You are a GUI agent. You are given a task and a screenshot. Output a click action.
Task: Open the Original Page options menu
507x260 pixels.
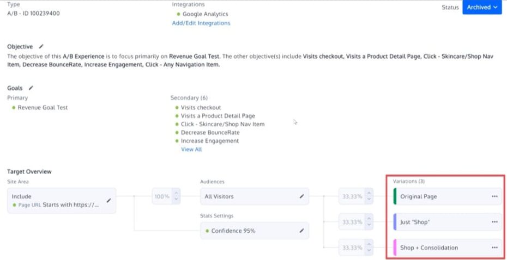coord(494,196)
